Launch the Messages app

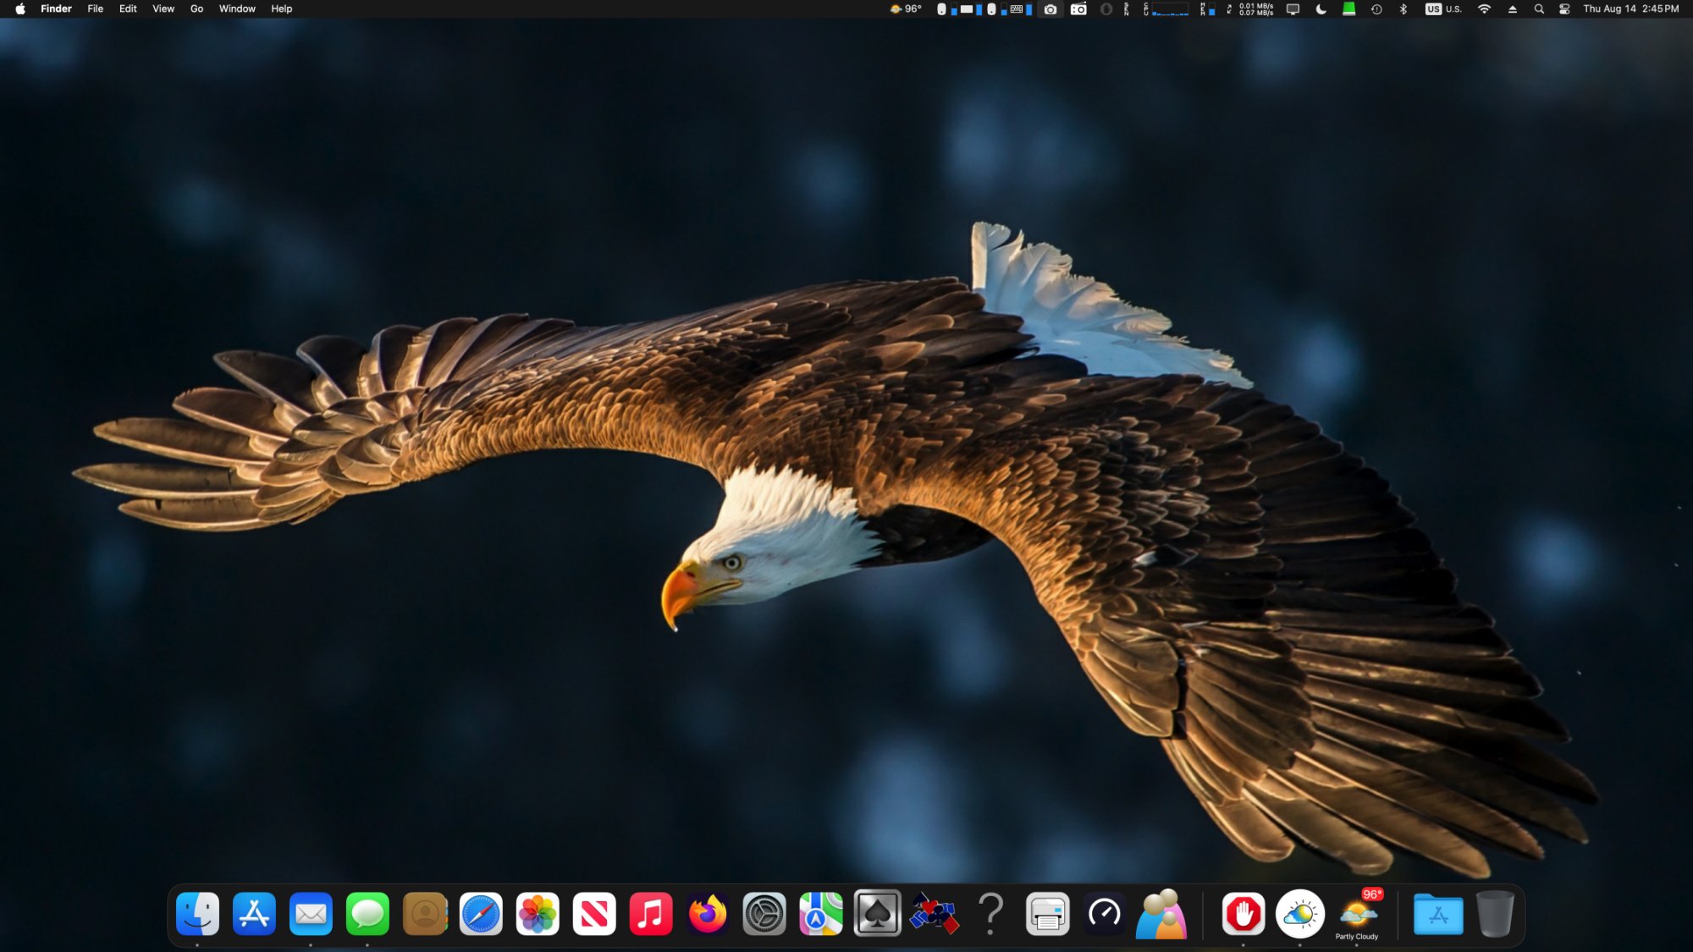367,914
